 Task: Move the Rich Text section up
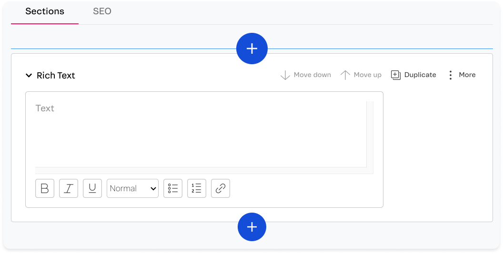[361, 75]
